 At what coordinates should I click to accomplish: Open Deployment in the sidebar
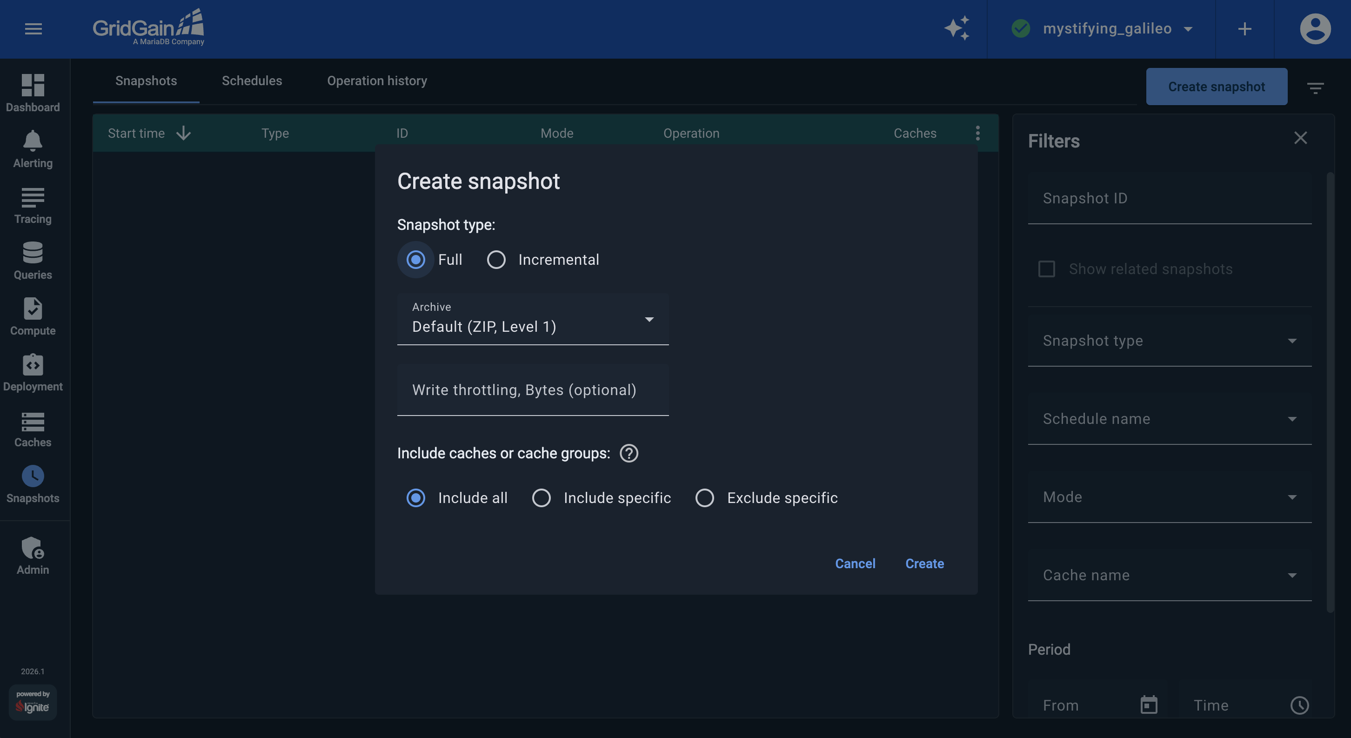(x=33, y=372)
